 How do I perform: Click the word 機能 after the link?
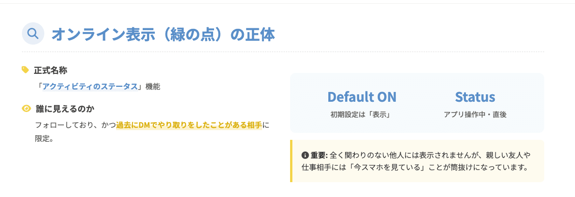tap(153, 86)
